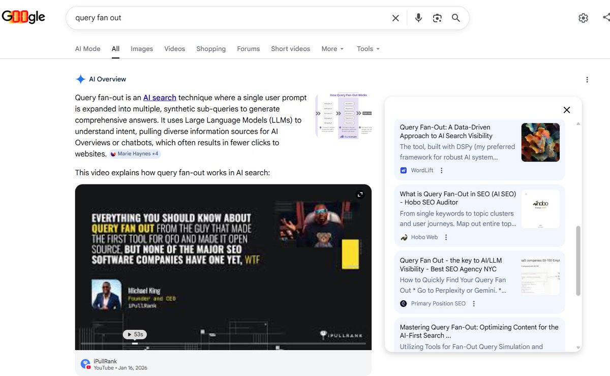Image resolution: width=610 pixels, height=376 pixels.
Task: Open Google Lens image search
Action: pyautogui.click(x=437, y=18)
